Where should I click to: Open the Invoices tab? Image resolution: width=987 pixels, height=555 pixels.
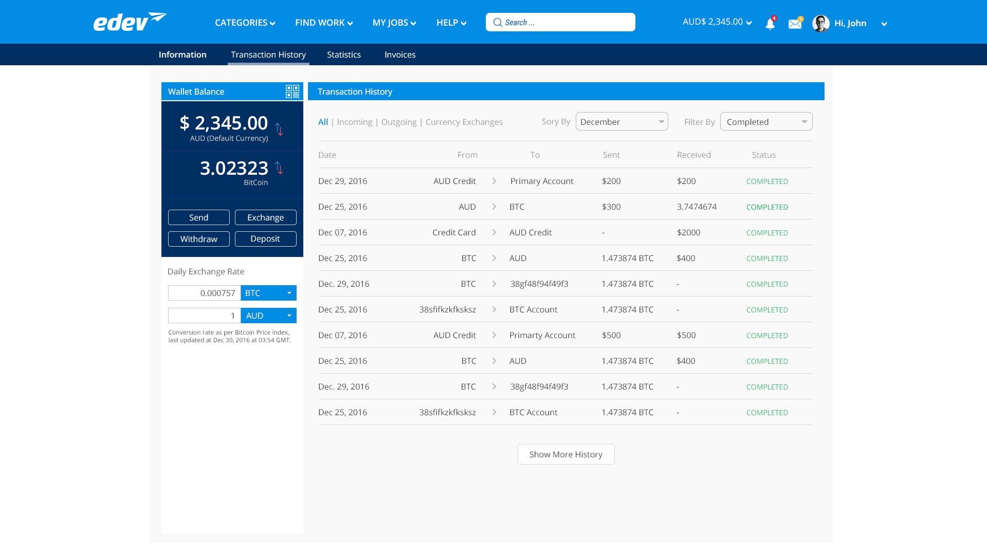point(400,54)
